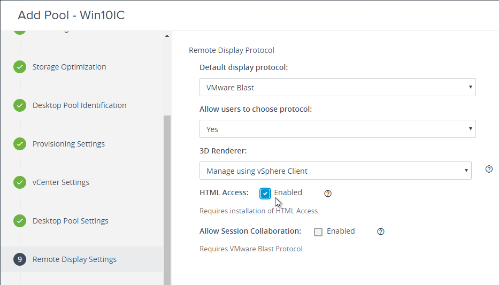
Task: Click Storage Optimization green check icon
Action: click(x=20, y=67)
